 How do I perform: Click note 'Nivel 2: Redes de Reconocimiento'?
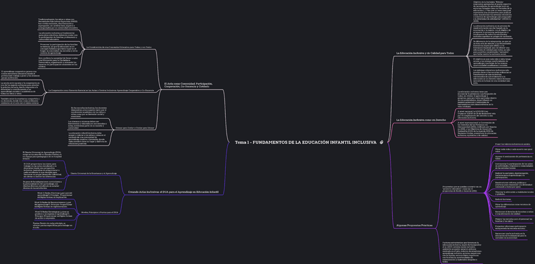pyautogui.click(x=54, y=204)
